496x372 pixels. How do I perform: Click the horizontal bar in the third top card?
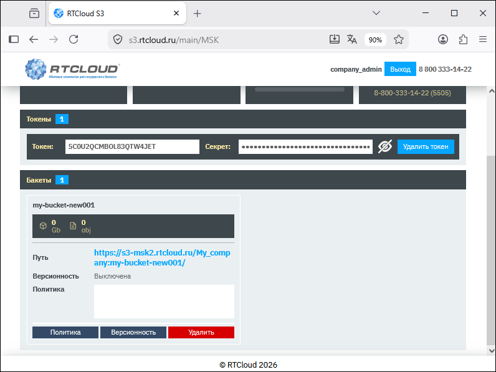pos(300,90)
